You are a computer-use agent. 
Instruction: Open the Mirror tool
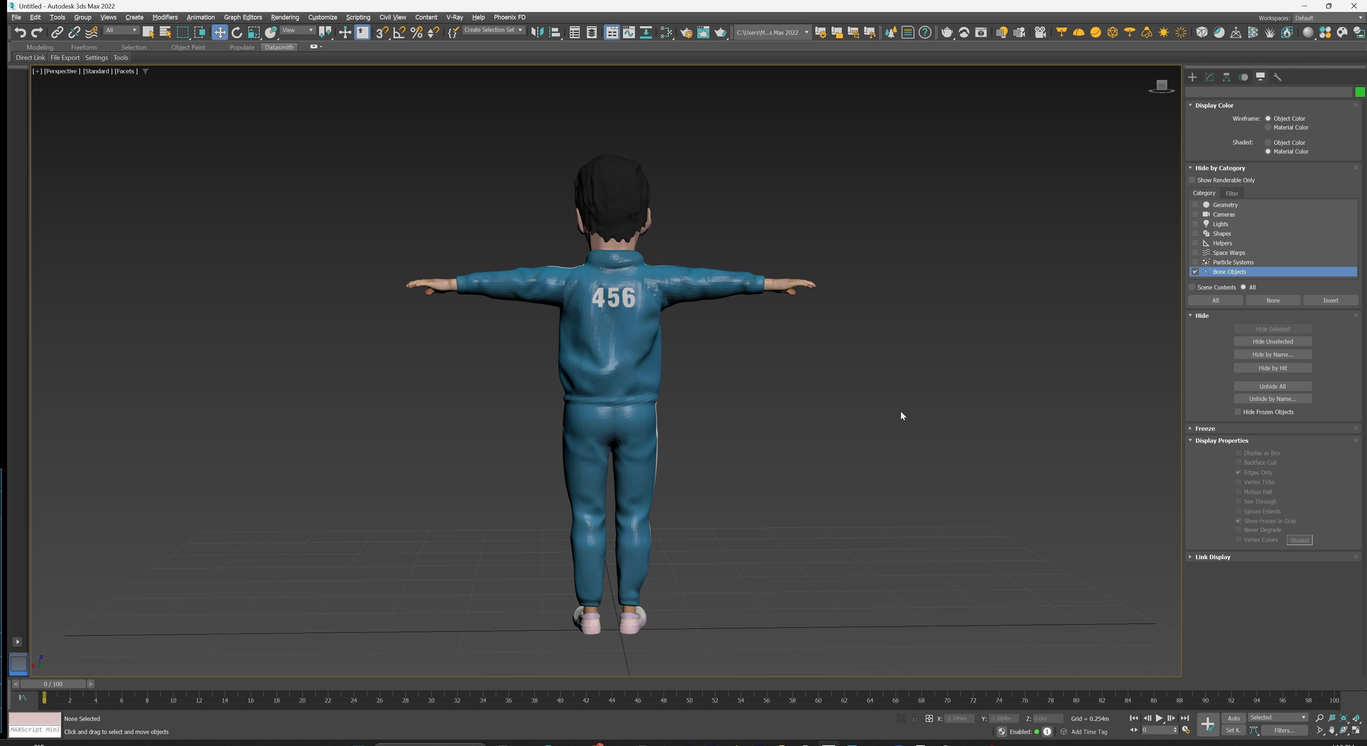pyautogui.click(x=537, y=33)
